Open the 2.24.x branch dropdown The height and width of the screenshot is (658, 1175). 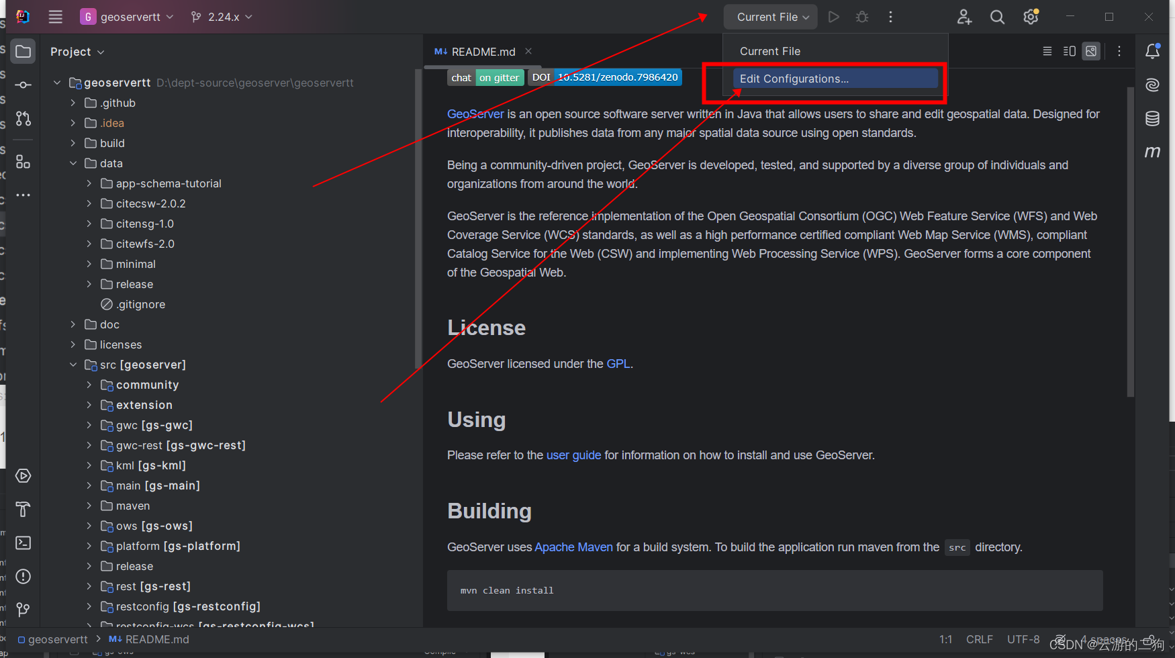click(222, 17)
